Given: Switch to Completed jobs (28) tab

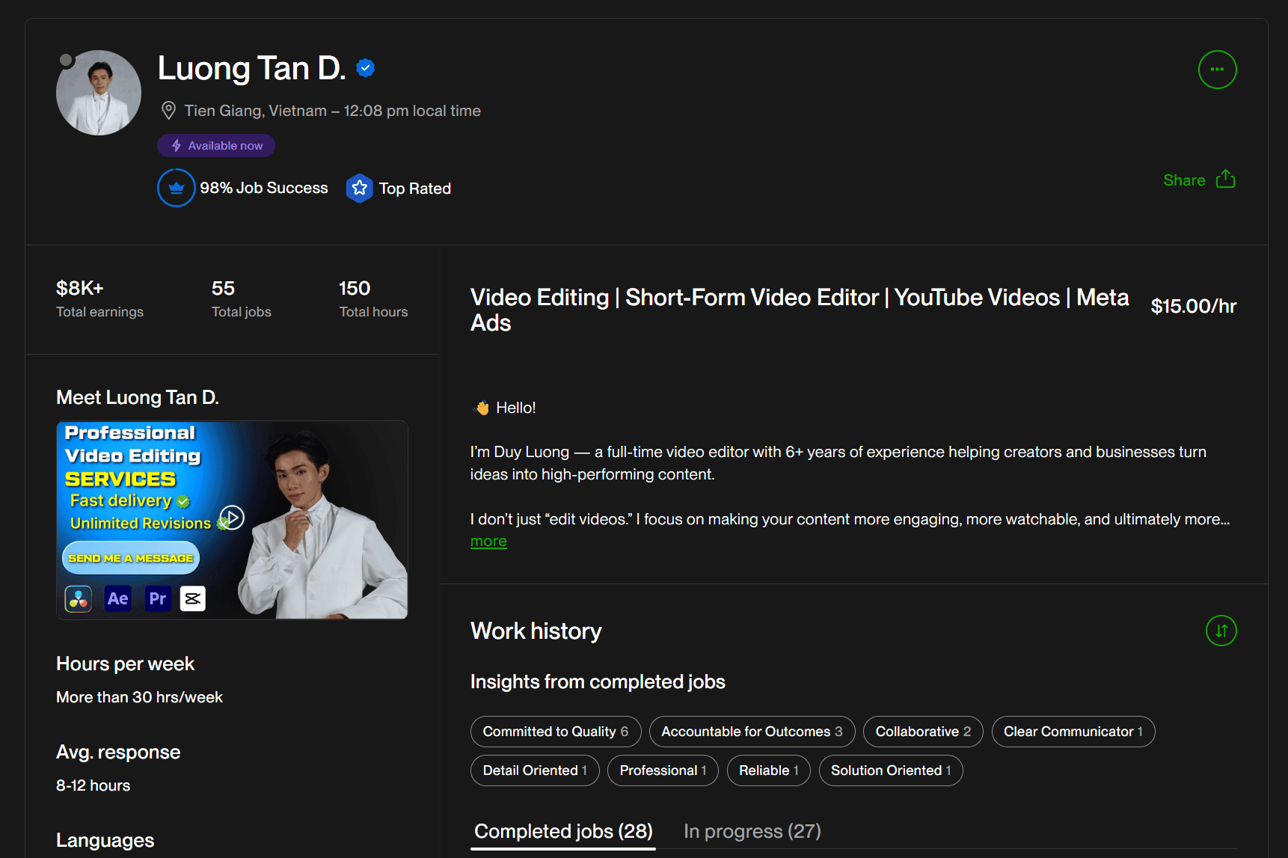Looking at the screenshot, I should coord(563,831).
